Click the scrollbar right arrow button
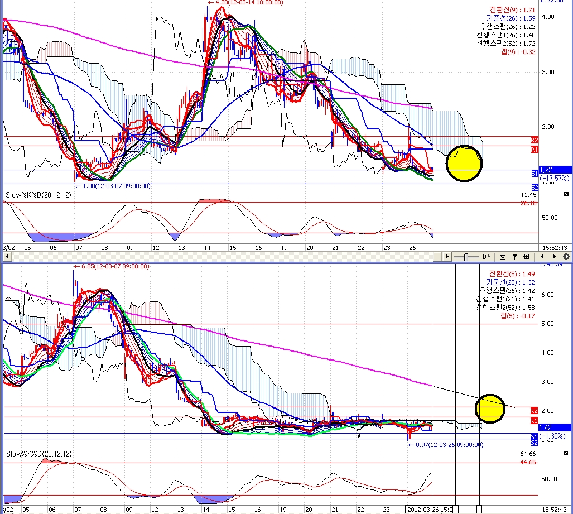Image resolution: width=573 pixels, height=514 pixels. [446, 256]
